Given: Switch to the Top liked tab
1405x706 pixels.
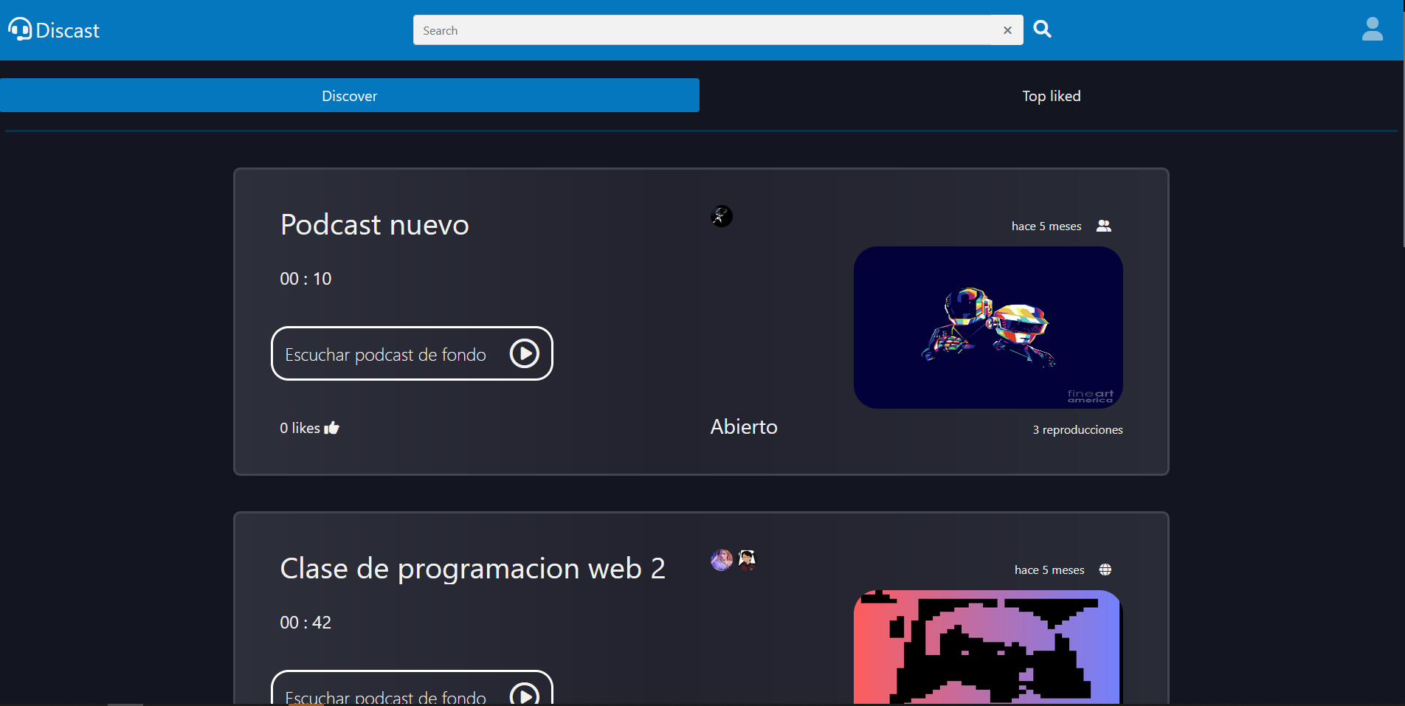Looking at the screenshot, I should pos(1051,96).
